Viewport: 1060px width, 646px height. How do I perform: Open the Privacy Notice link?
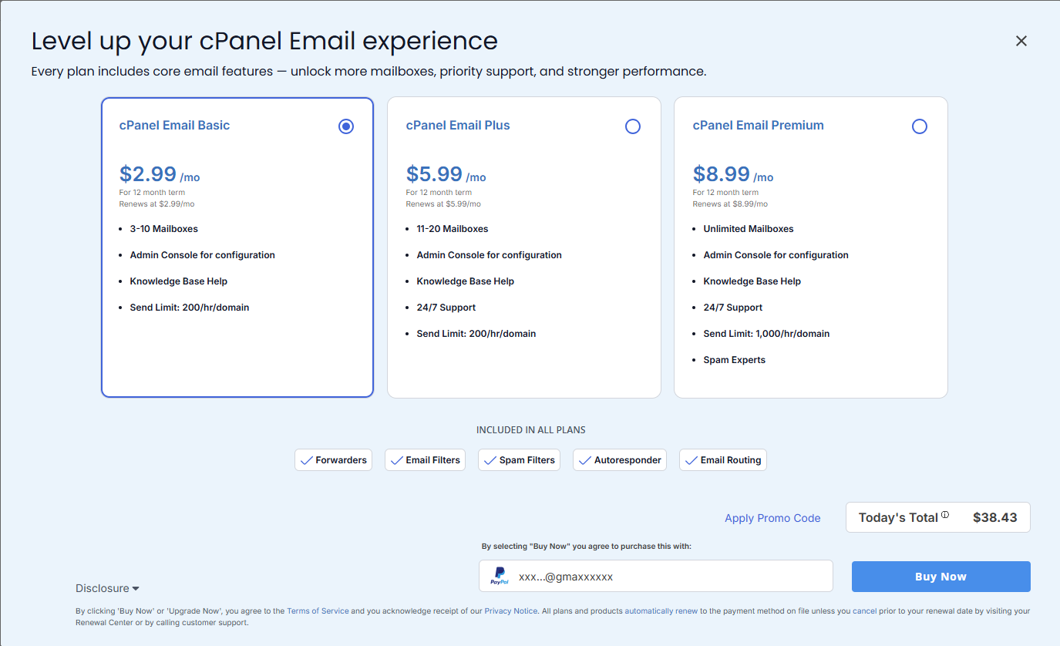[511, 611]
